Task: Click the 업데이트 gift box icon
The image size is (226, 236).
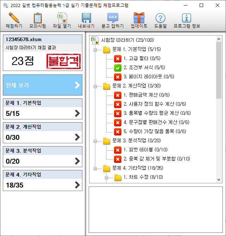Action: point(139,18)
